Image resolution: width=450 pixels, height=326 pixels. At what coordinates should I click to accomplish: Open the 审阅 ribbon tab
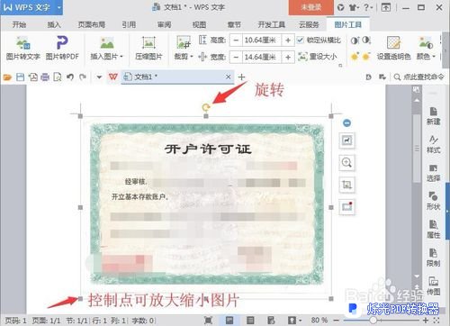(x=164, y=24)
